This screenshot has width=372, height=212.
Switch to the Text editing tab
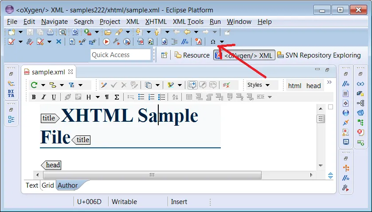(x=32, y=185)
